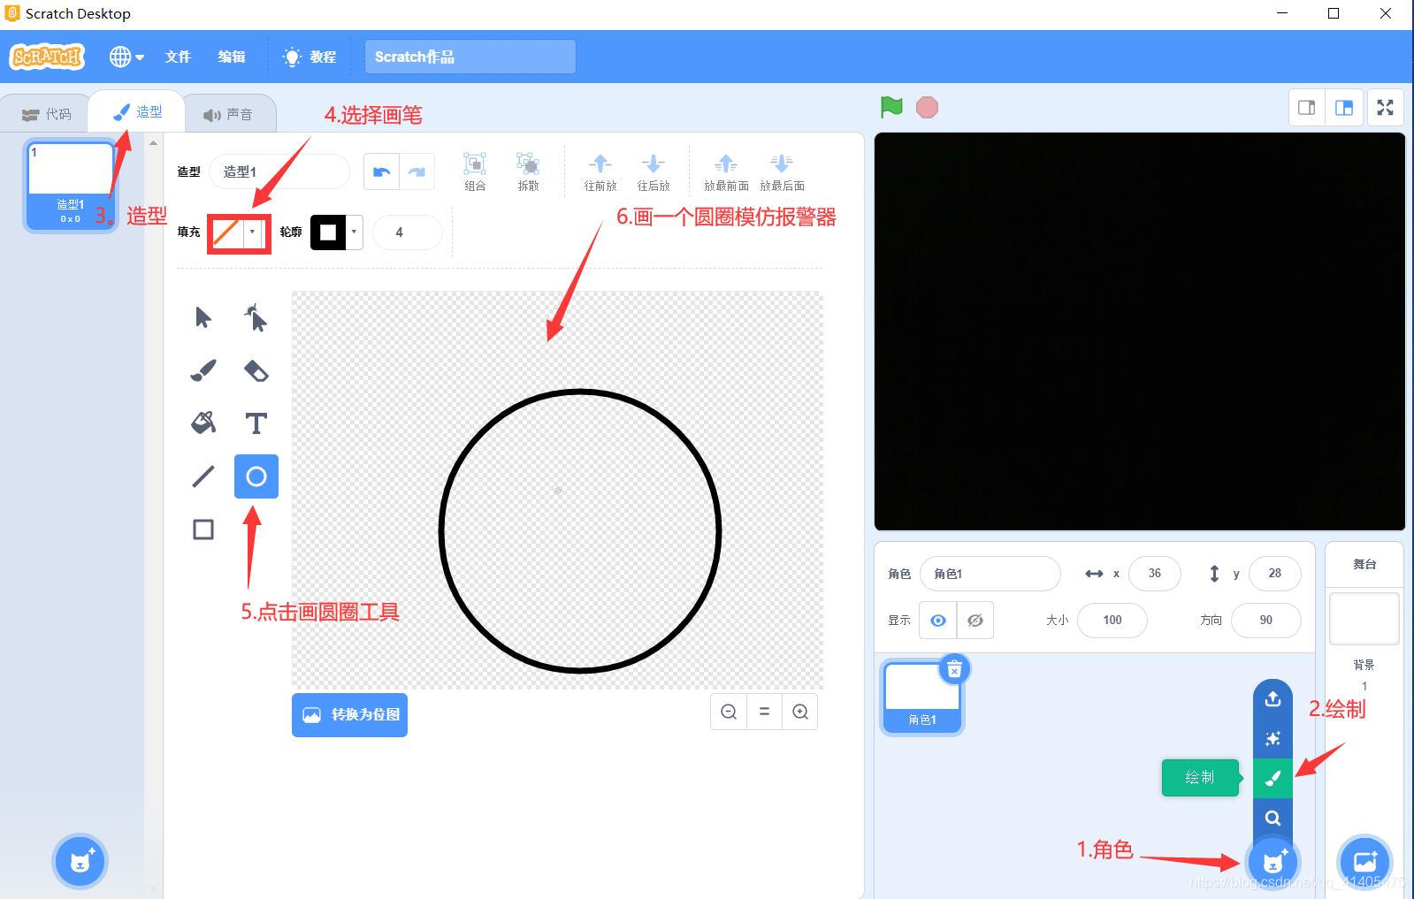Switch to the 声音 tab
Screen dimensions: 1414x899
pos(228,114)
